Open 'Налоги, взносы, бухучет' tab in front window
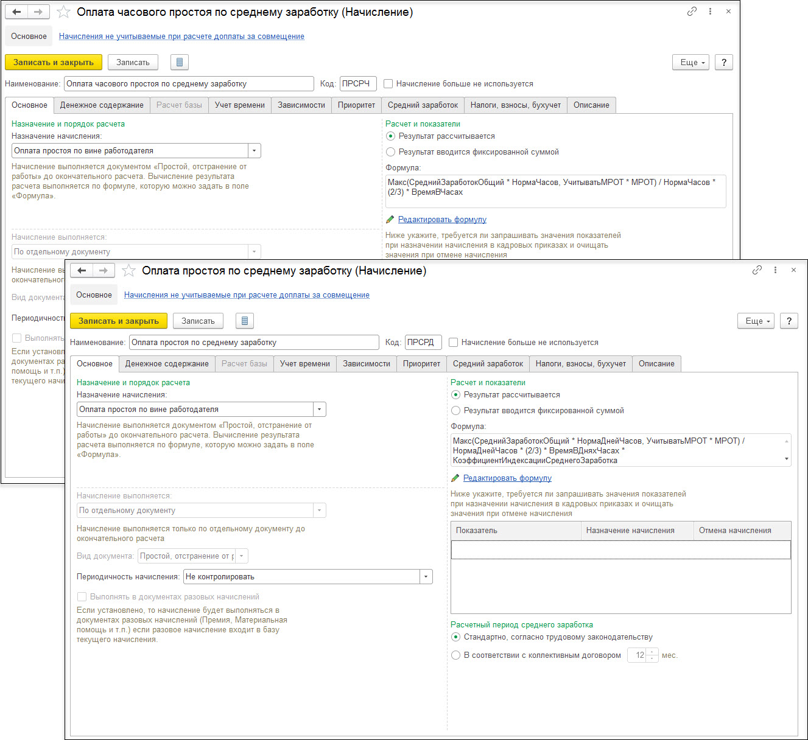The width and height of the screenshot is (808, 740). tap(581, 364)
